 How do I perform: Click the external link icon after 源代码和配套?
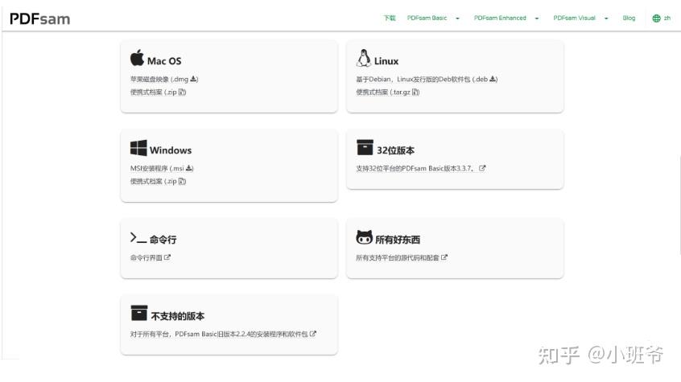click(x=444, y=257)
